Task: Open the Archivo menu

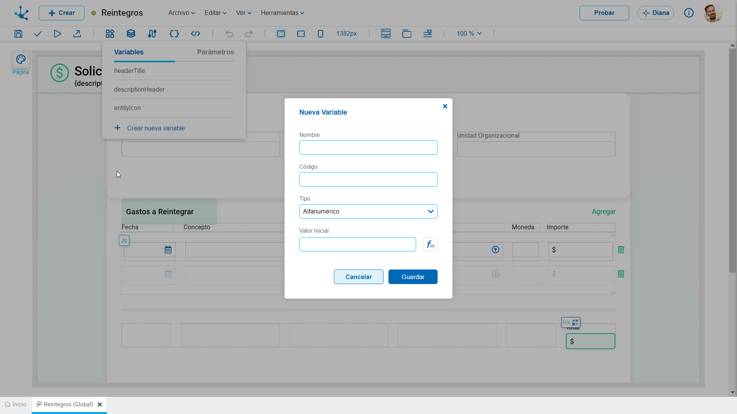Action: (182, 13)
